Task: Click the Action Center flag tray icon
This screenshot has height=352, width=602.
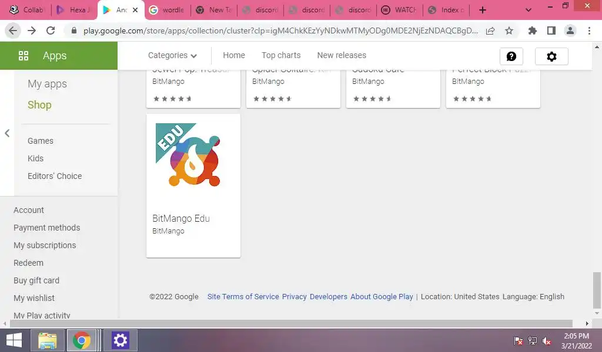Action: 519,340
